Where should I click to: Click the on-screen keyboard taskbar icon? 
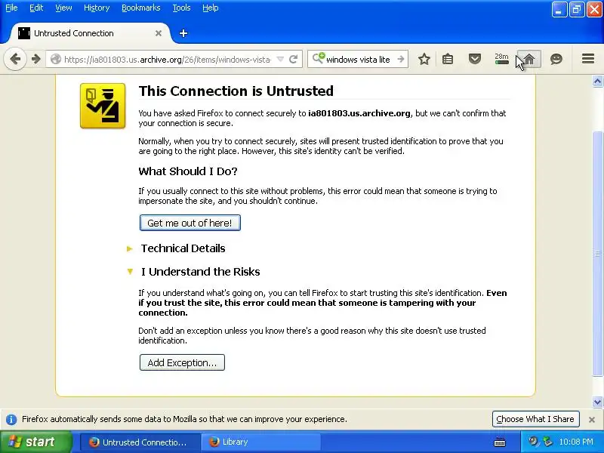[x=500, y=442]
